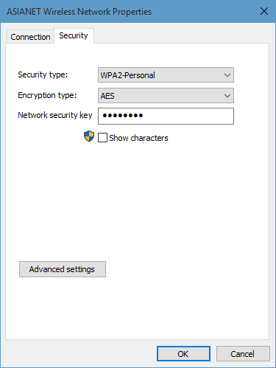Enable the Show characters checkbox
This screenshot has height=368, width=276.
pos(102,138)
